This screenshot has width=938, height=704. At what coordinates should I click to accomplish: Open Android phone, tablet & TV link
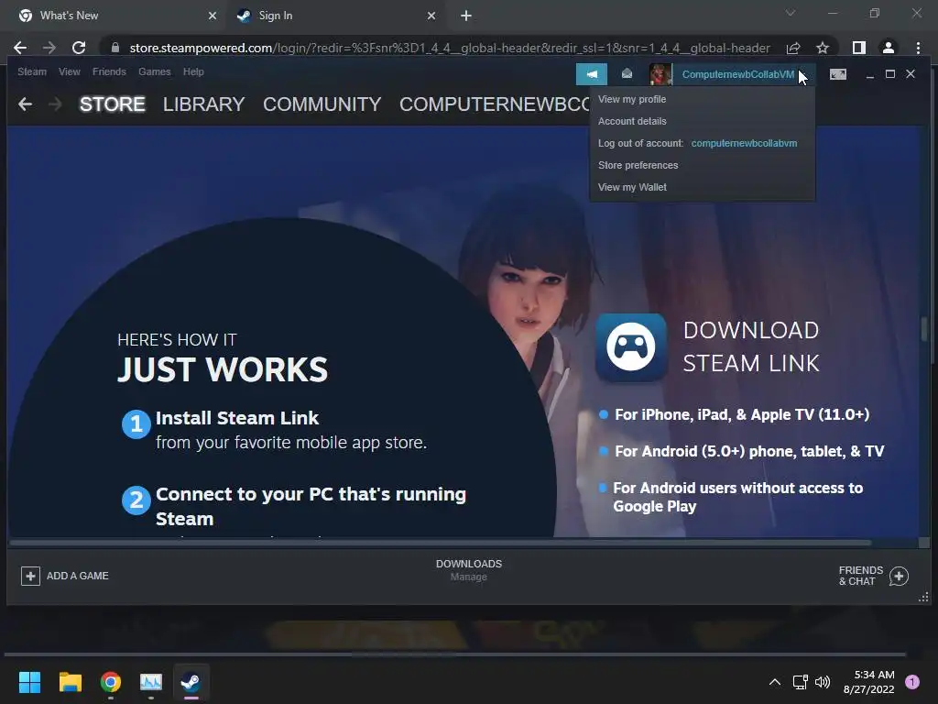(x=749, y=451)
